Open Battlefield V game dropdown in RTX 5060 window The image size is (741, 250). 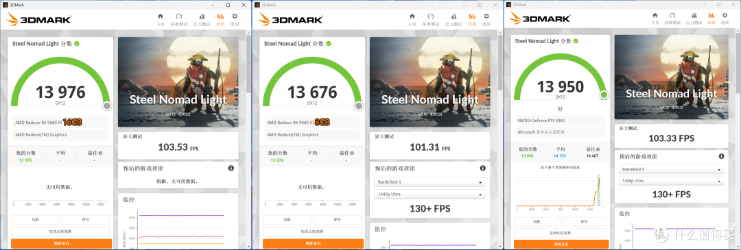tap(672, 169)
